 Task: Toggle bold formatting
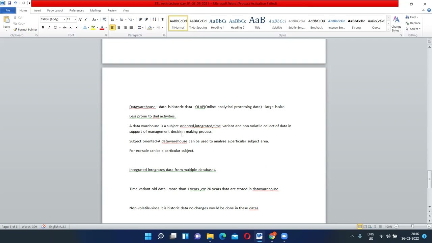pos(43,27)
